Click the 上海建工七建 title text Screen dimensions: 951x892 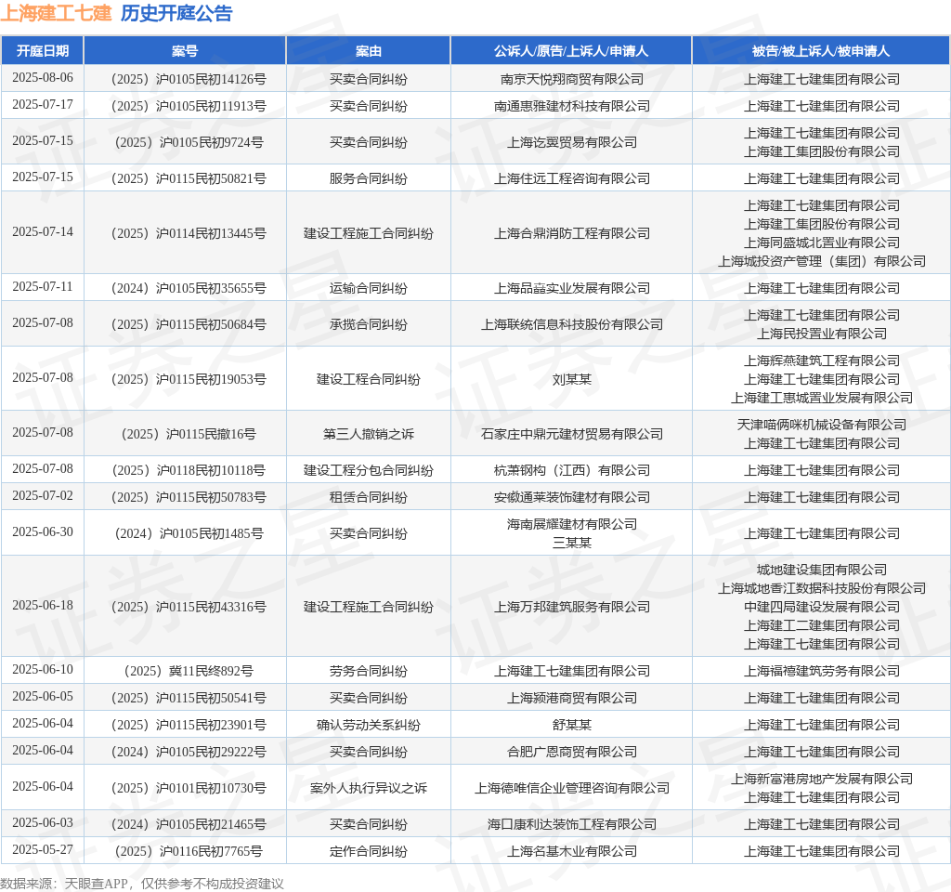click(x=56, y=13)
